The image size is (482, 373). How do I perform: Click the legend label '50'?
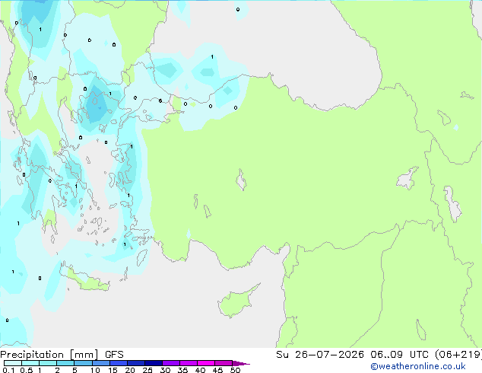click(235, 370)
